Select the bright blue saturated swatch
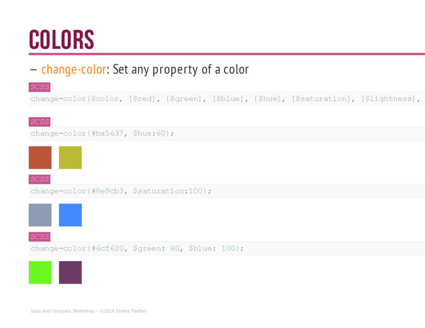This screenshot has height=328, width=425. tap(71, 215)
